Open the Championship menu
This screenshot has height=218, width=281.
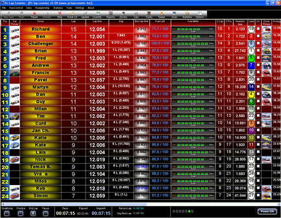(x=42, y=8)
